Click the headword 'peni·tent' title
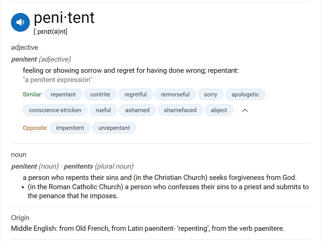 coord(64,18)
